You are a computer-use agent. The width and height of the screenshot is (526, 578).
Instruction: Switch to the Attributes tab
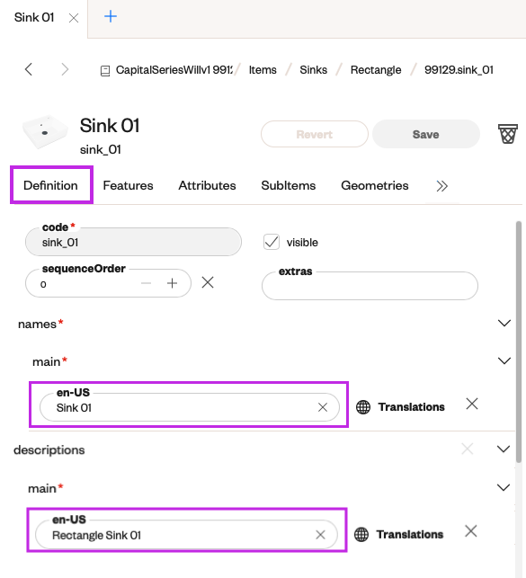(207, 185)
